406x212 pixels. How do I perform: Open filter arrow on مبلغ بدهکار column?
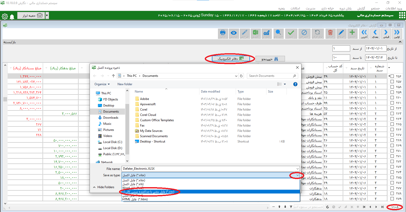46,68
